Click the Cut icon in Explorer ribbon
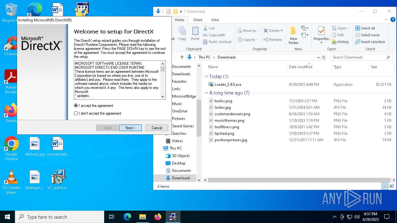397x223 pixels. click(209, 28)
